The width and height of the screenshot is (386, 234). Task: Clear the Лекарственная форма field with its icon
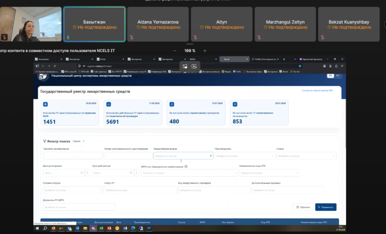[211, 156]
